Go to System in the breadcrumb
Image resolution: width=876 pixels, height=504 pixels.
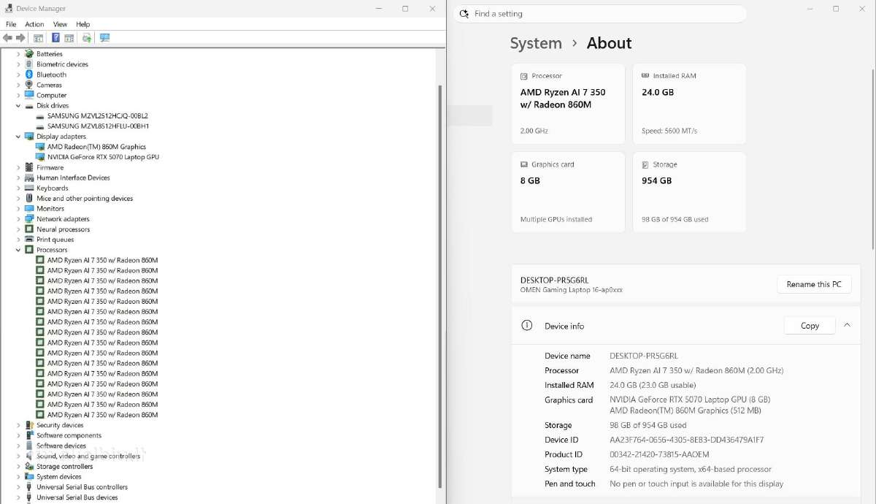(x=536, y=43)
